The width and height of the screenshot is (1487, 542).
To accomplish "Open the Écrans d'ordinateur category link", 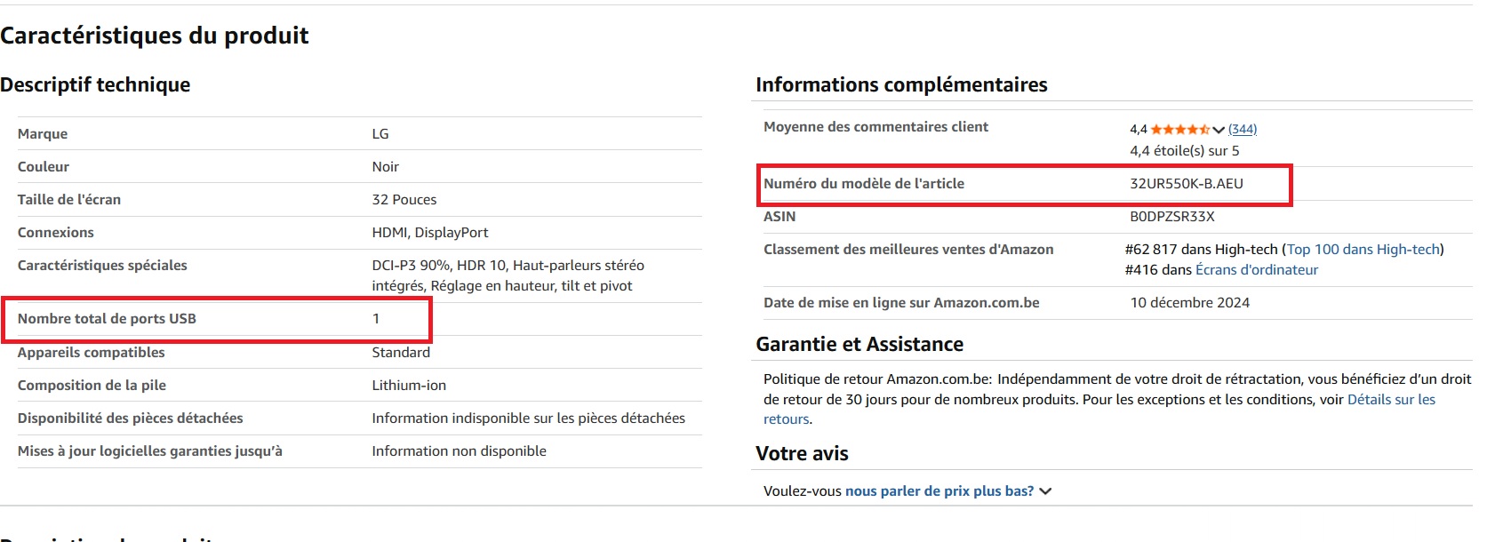I will pyautogui.click(x=1257, y=269).
